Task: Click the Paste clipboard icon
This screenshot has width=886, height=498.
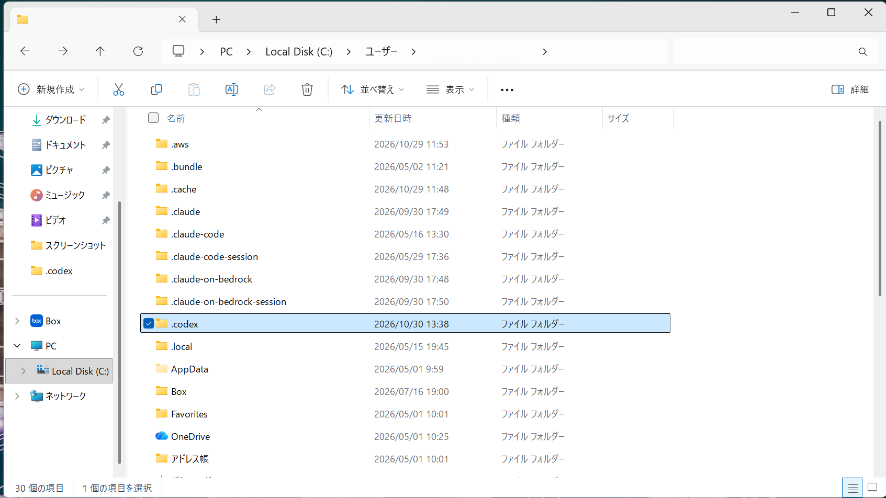Action: click(194, 89)
